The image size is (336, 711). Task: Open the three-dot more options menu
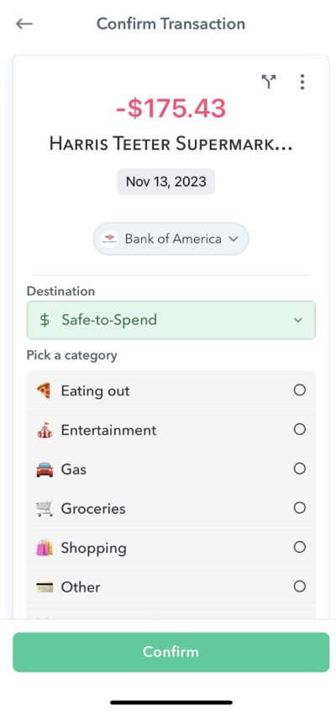coord(302,82)
